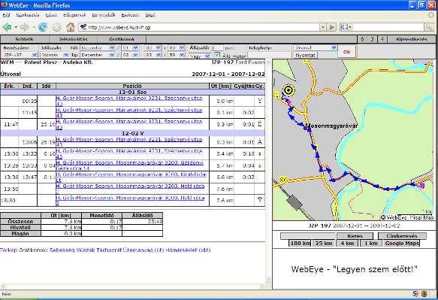Open the Grafikonok tab
This screenshot has height=300, width=438.
pos(122,39)
